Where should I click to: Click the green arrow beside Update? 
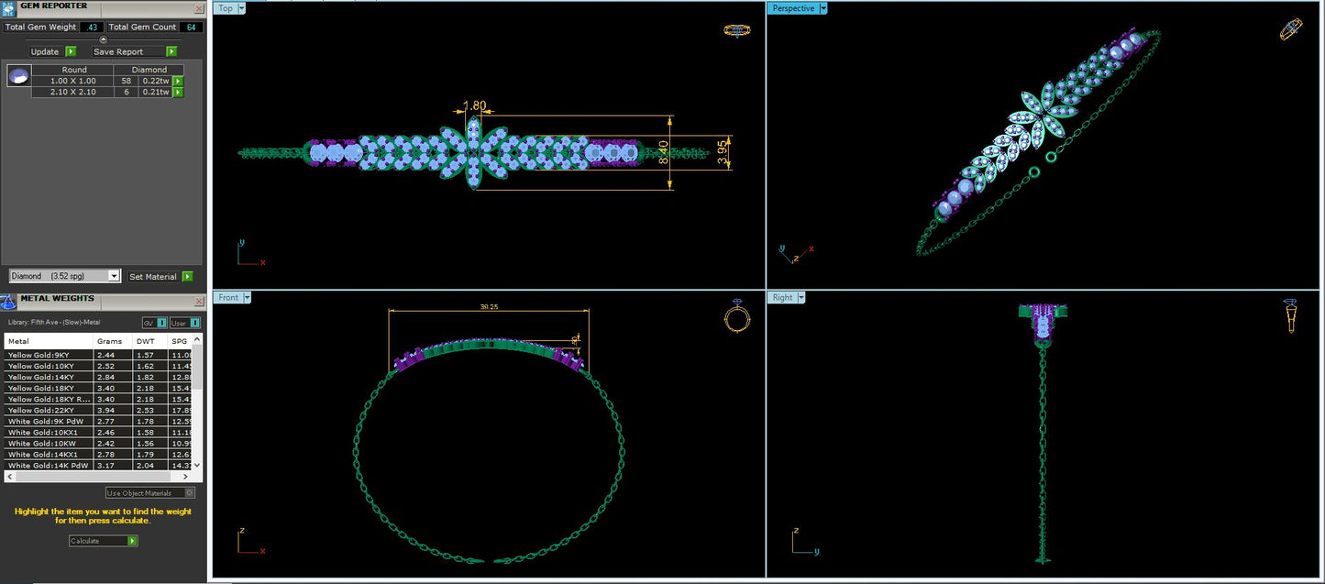point(71,51)
